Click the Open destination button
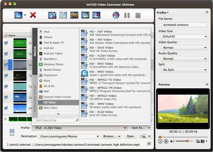Viewport: 213px width, 152px height. tap(130, 136)
